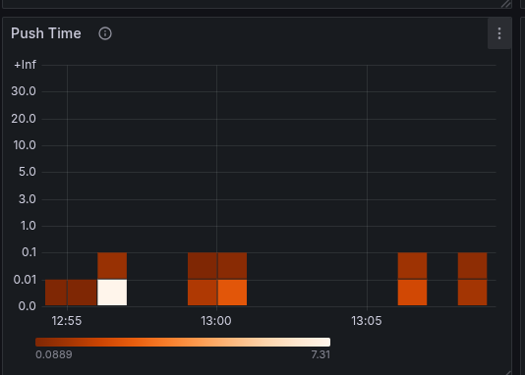Screen dimensions: 525x375
Task: Click the 5.0 y-axis label
Action: click(28, 172)
